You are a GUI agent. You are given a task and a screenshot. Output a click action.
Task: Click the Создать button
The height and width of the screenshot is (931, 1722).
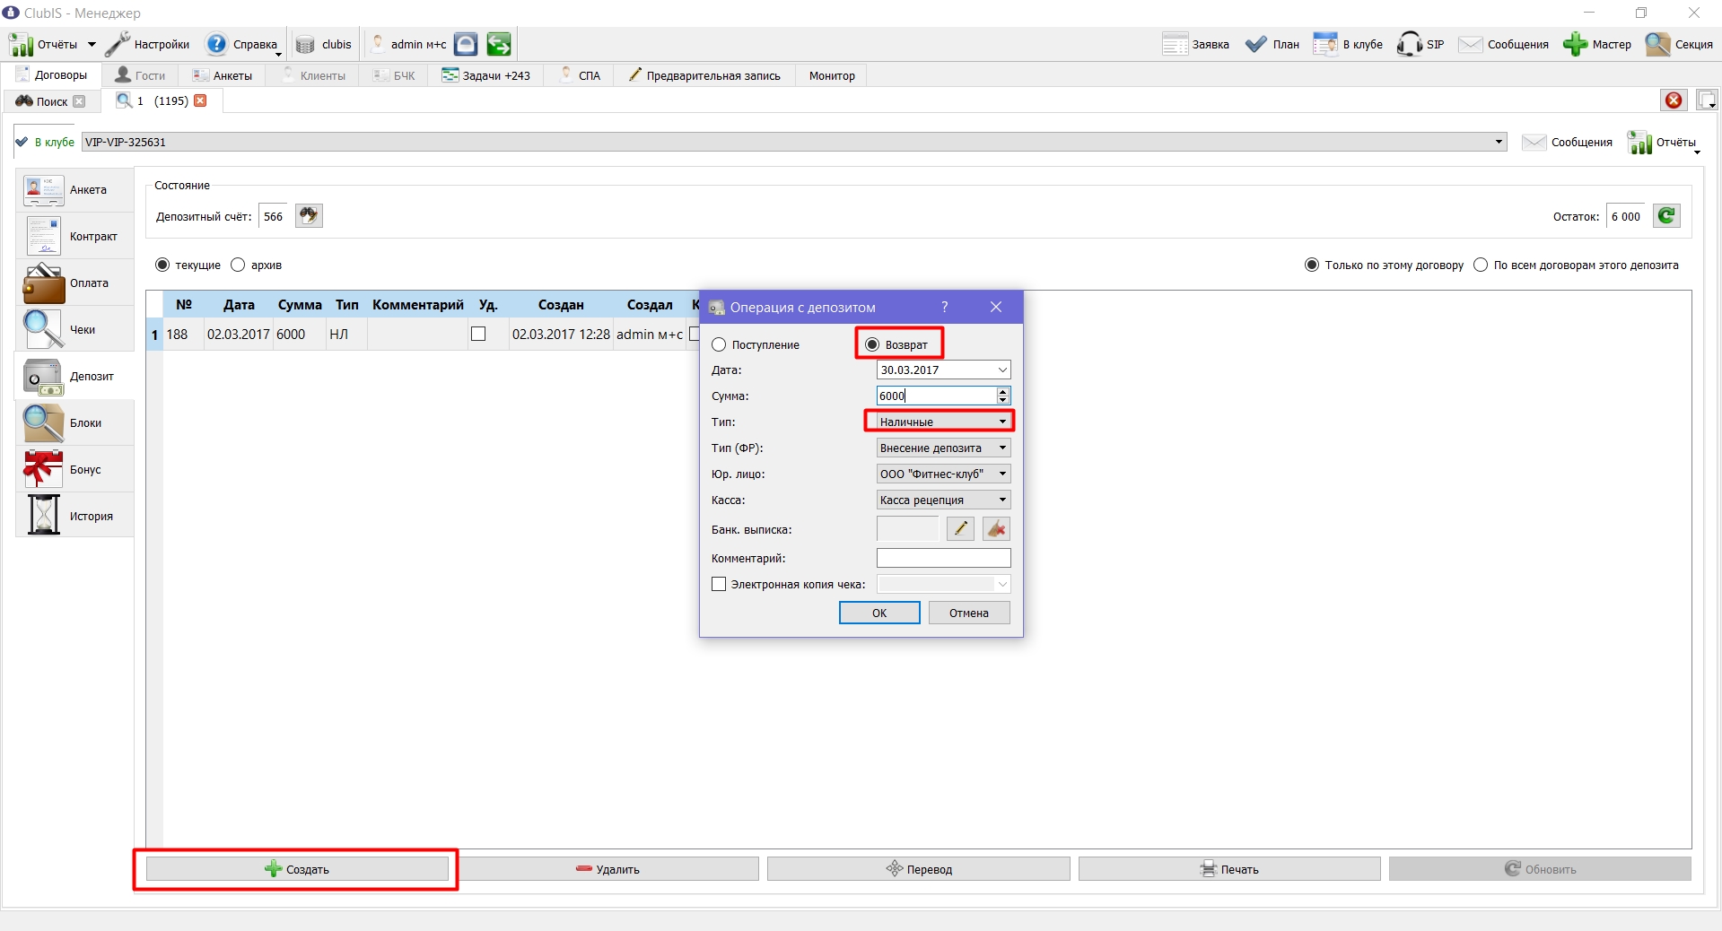coord(297,869)
